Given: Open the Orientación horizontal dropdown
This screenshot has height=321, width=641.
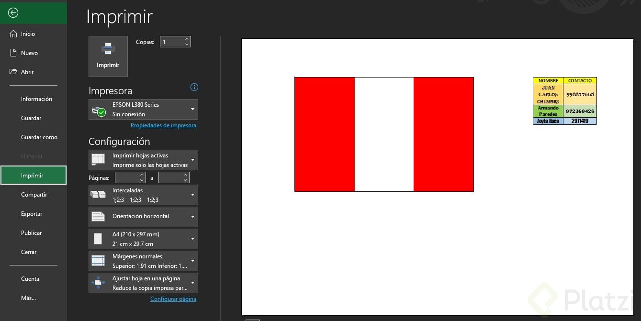Looking at the screenshot, I should (143, 217).
